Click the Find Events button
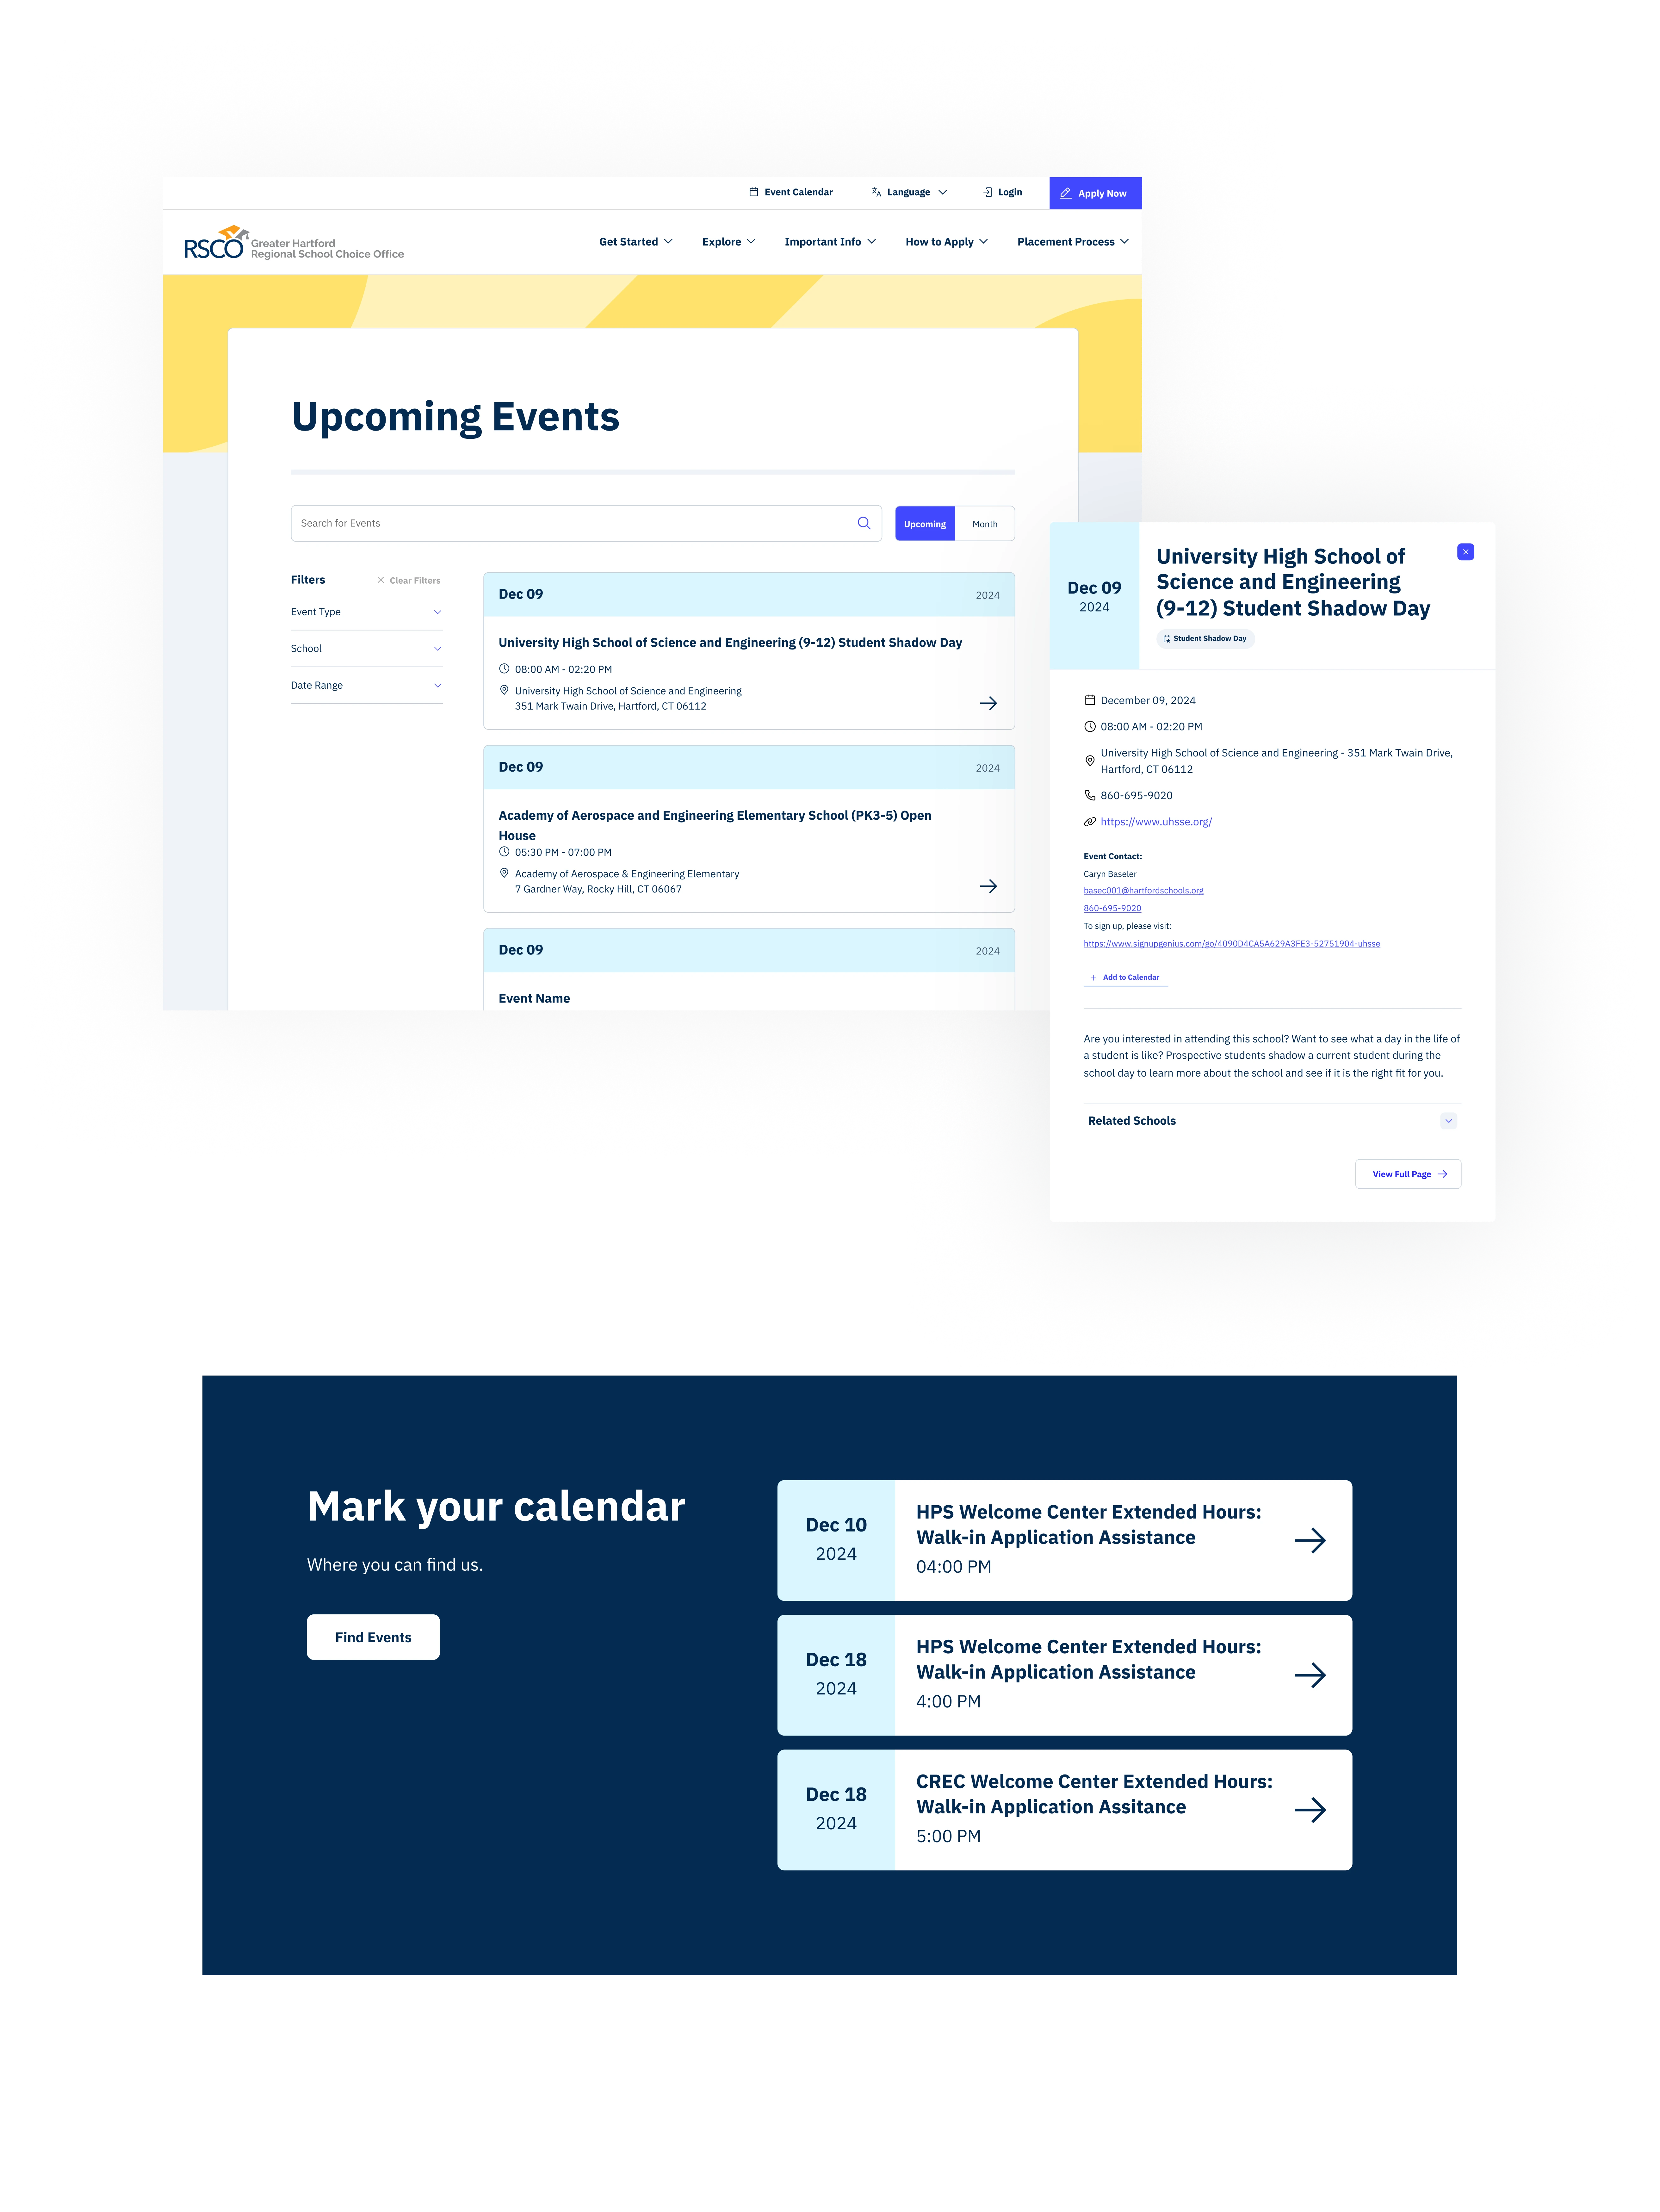 click(x=373, y=1635)
